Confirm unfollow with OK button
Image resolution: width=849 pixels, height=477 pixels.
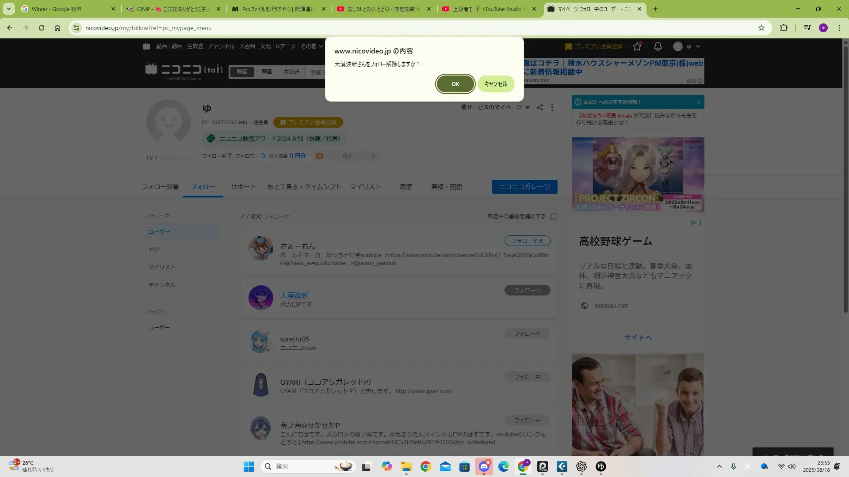(x=455, y=84)
